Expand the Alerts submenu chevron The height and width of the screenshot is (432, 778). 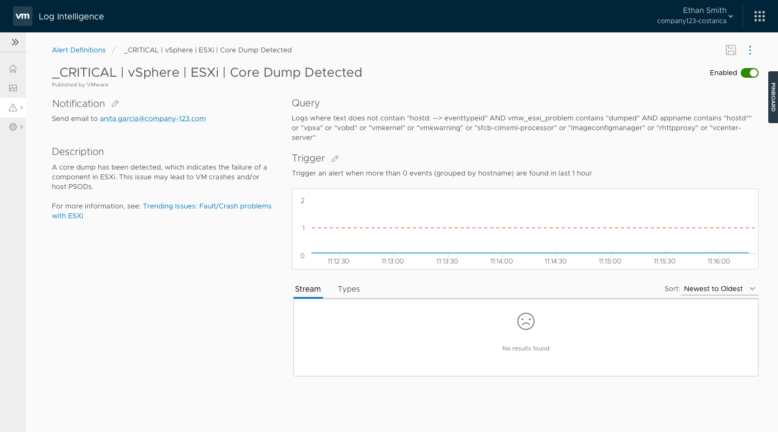(22, 107)
